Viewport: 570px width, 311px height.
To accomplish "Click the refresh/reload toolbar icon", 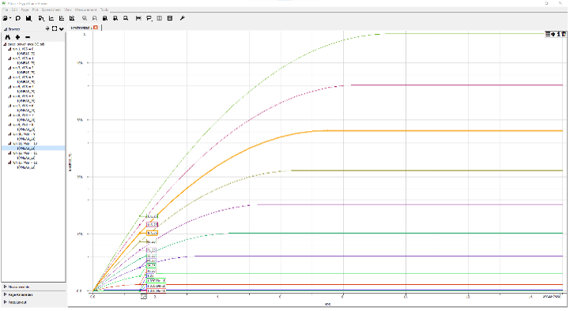I will pos(18,18).
